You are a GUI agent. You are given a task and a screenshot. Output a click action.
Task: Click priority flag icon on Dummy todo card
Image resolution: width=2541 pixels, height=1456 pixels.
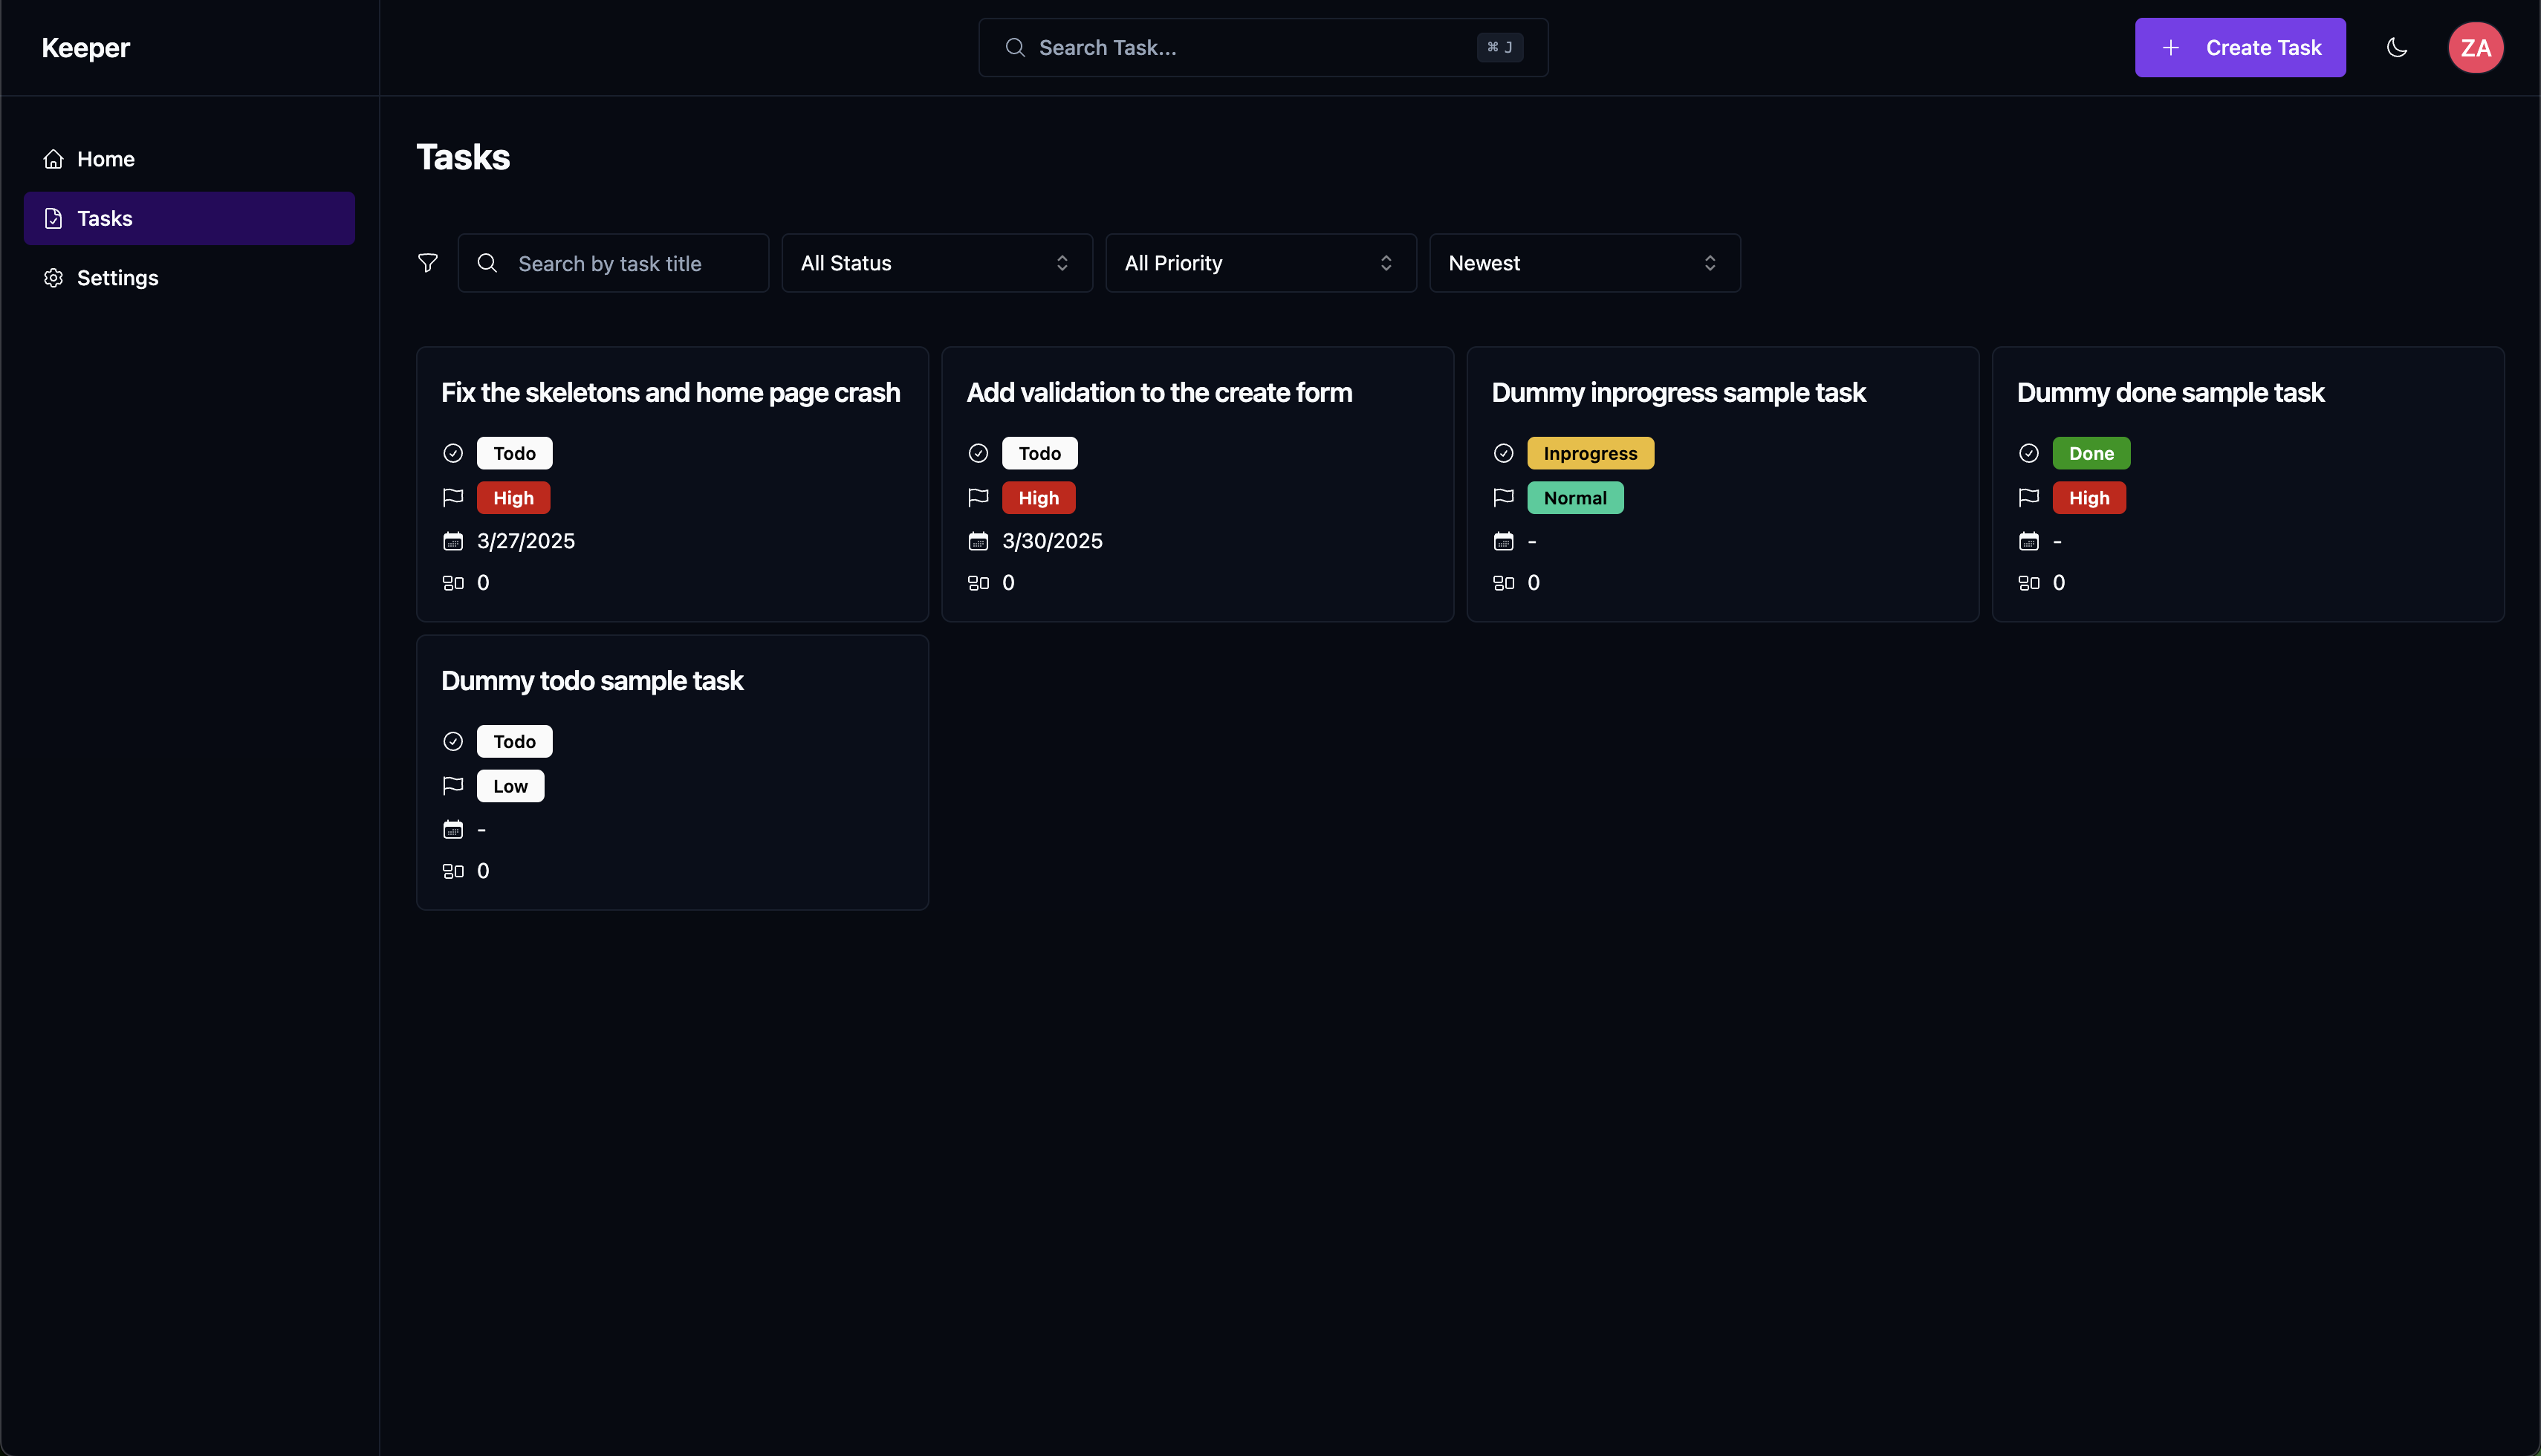coord(453,785)
